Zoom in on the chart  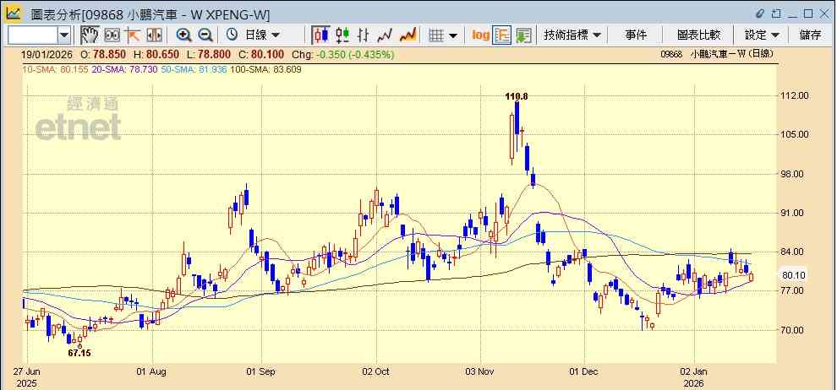pyautogui.click(x=184, y=35)
